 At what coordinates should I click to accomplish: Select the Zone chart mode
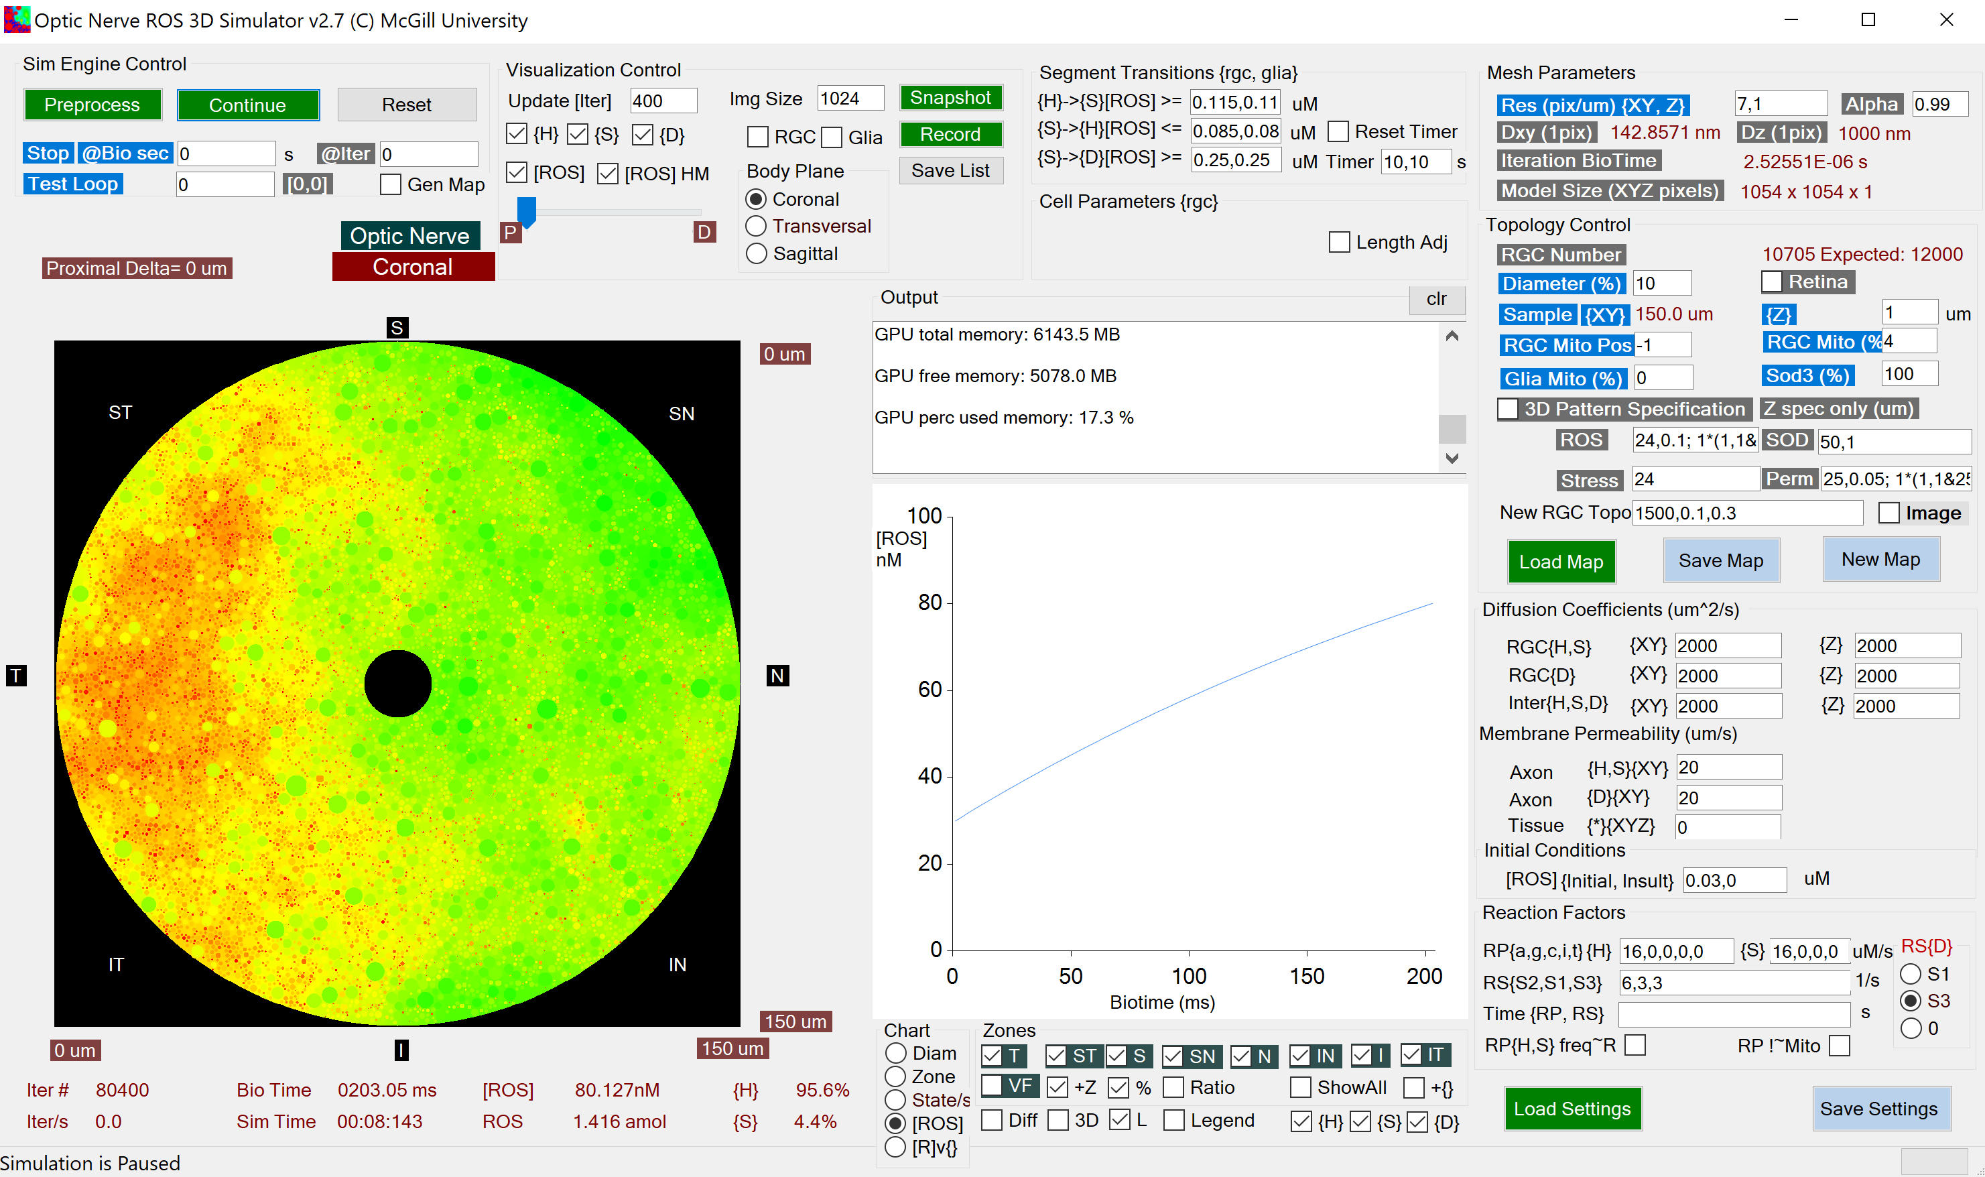pyautogui.click(x=897, y=1076)
